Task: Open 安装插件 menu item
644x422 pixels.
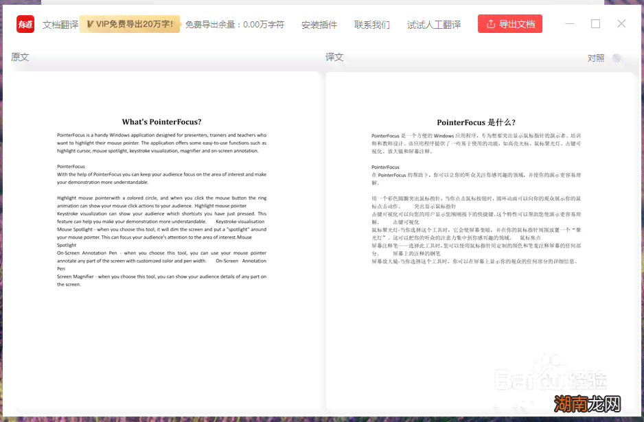Action: [319, 25]
